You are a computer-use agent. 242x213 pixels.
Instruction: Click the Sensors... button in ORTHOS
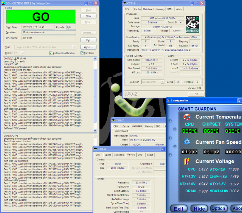(88, 33)
